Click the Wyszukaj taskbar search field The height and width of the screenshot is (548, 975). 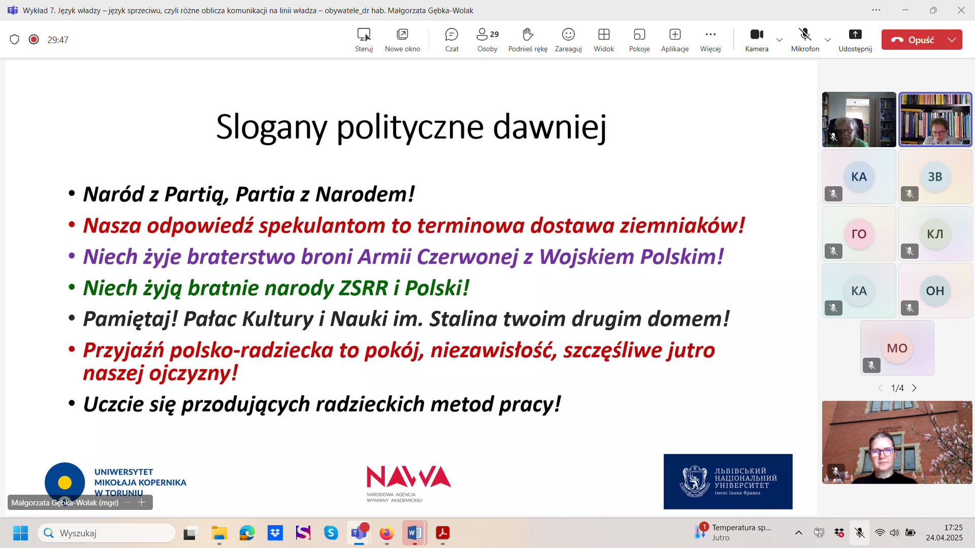click(107, 533)
